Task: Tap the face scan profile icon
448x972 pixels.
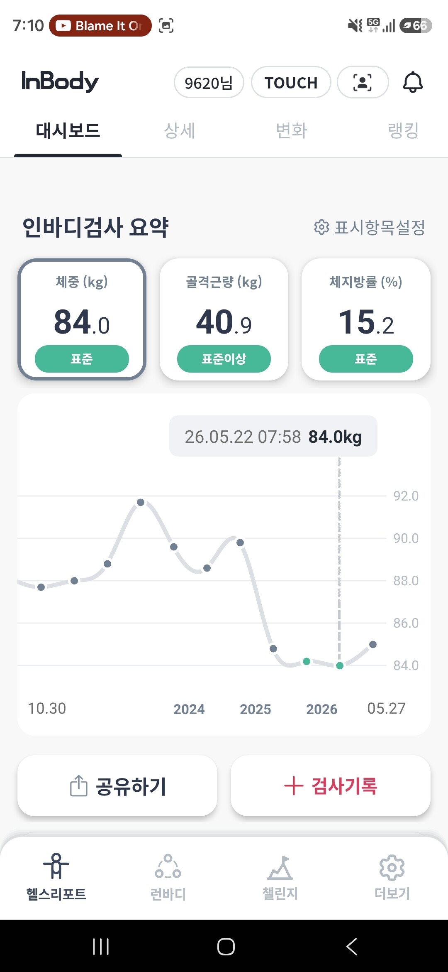Action: [x=363, y=82]
